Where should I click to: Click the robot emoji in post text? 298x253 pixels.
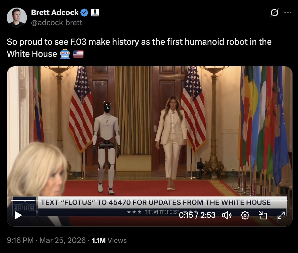click(x=65, y=54)
